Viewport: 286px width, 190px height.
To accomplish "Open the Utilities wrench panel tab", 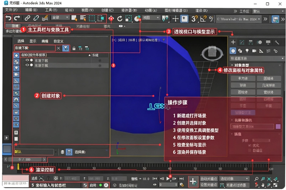I will coord(277,42).
